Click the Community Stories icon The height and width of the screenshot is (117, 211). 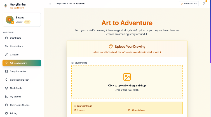click(6, 105)
